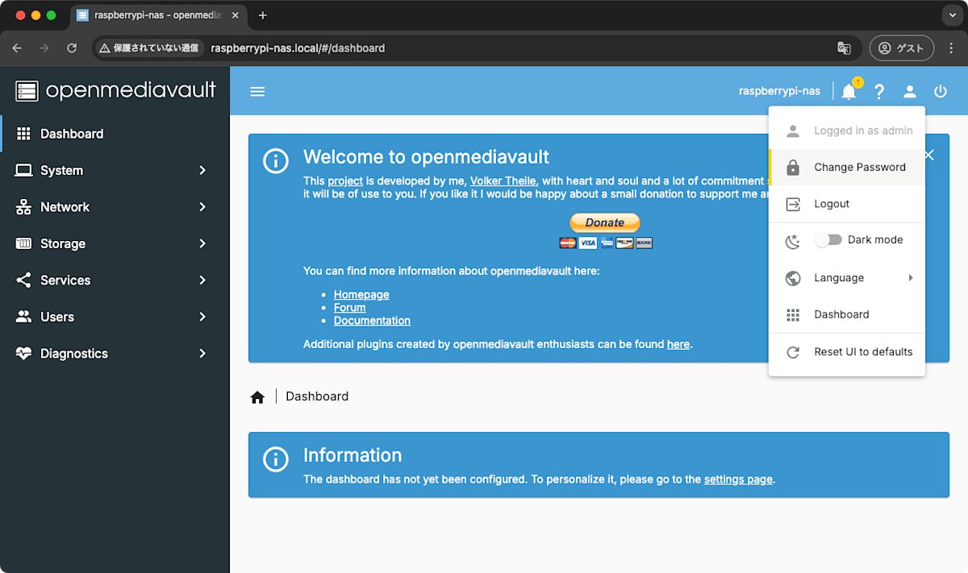This screenshot has width=968, height=573.
Task: Click the browser translate icon in address bar
Action: click(x=844, y=48)
